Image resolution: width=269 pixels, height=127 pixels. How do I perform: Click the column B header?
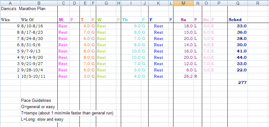click(x=39, y=3)
